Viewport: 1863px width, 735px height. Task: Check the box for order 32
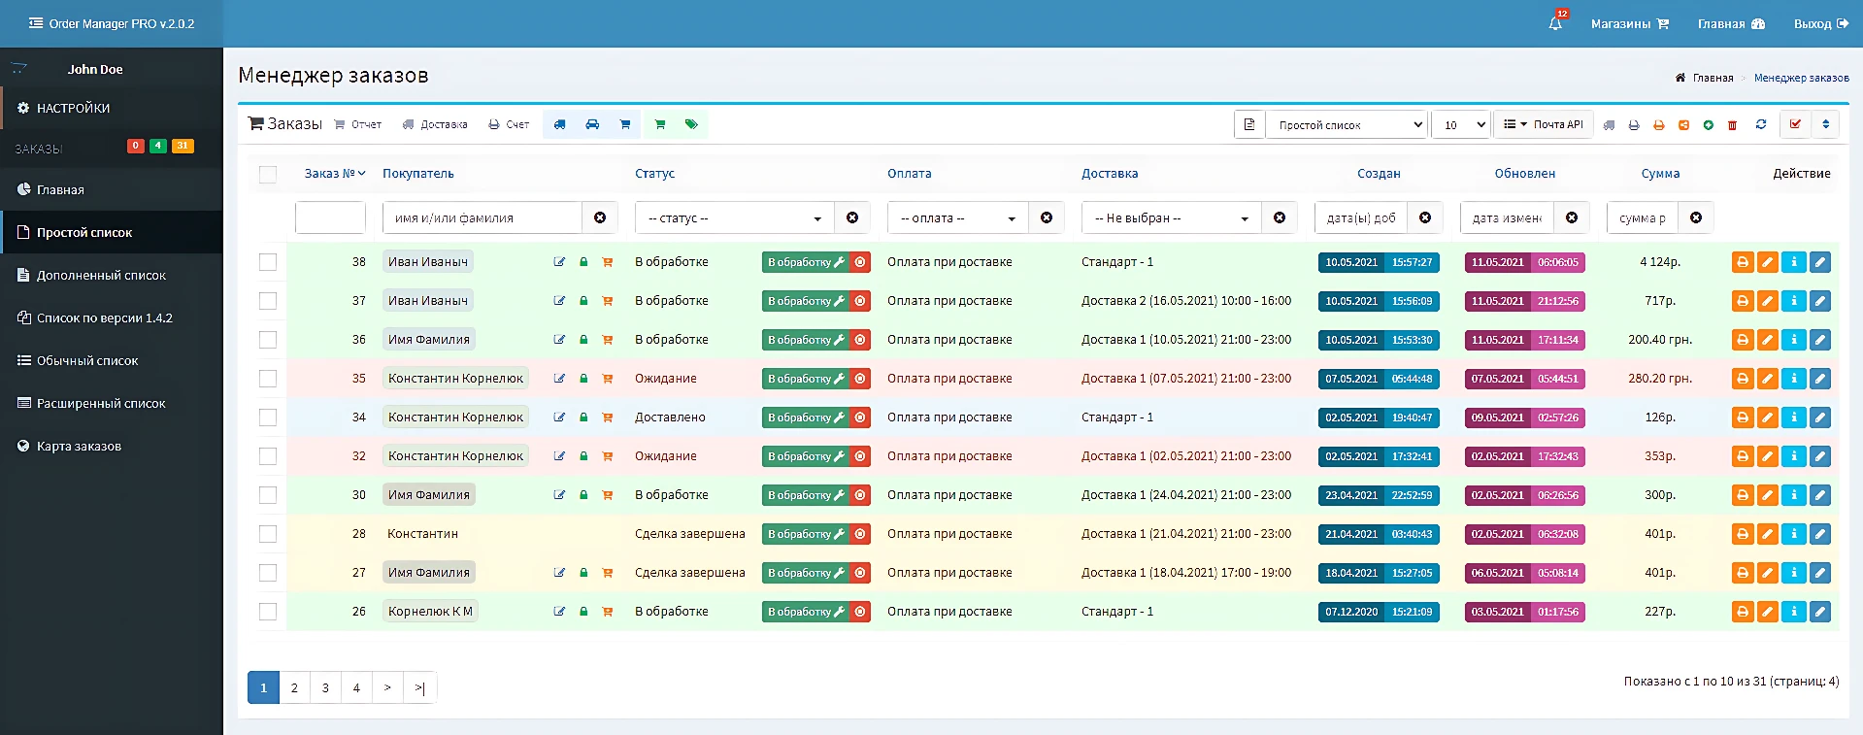(x=268, y=456)
